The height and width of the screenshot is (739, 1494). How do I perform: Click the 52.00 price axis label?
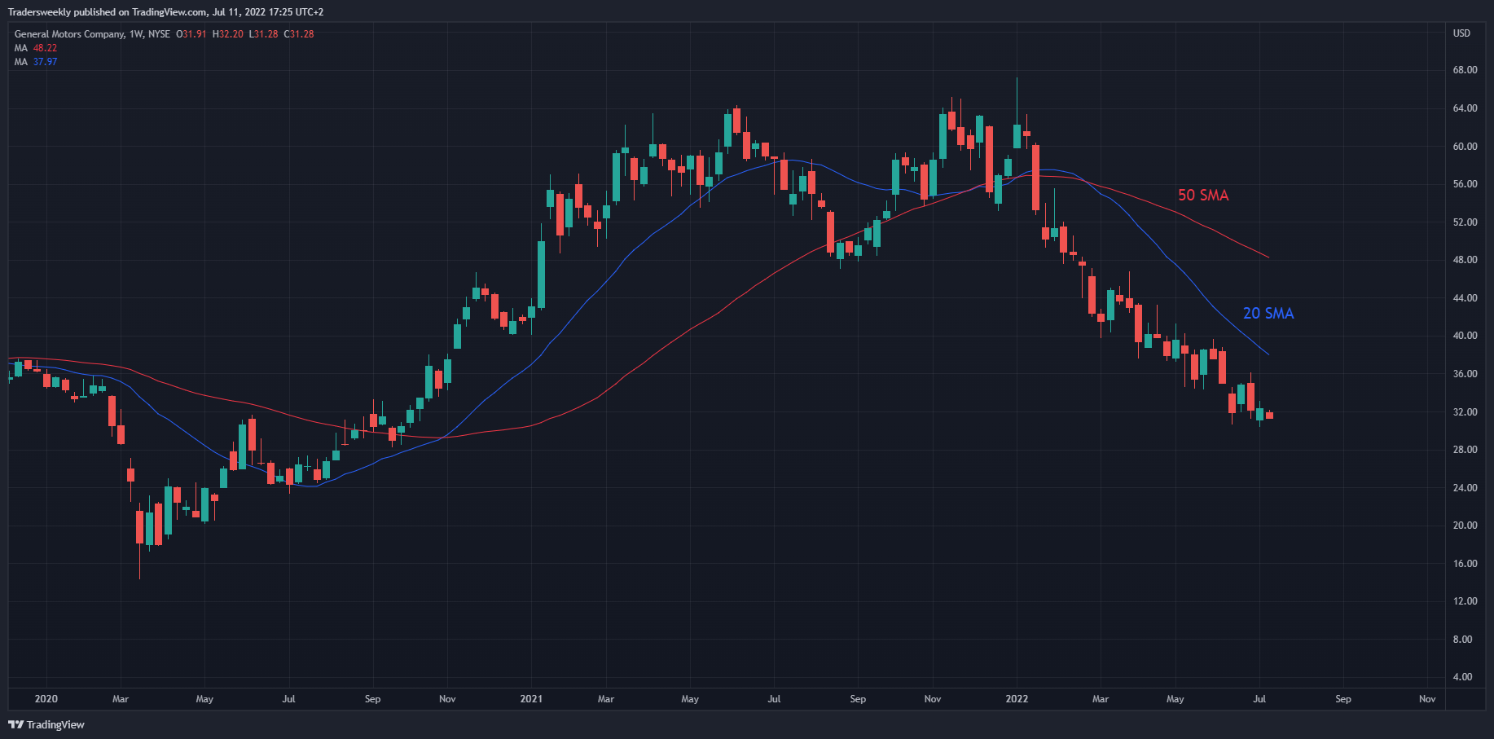pyautogui.click(x=1465, y=222)
